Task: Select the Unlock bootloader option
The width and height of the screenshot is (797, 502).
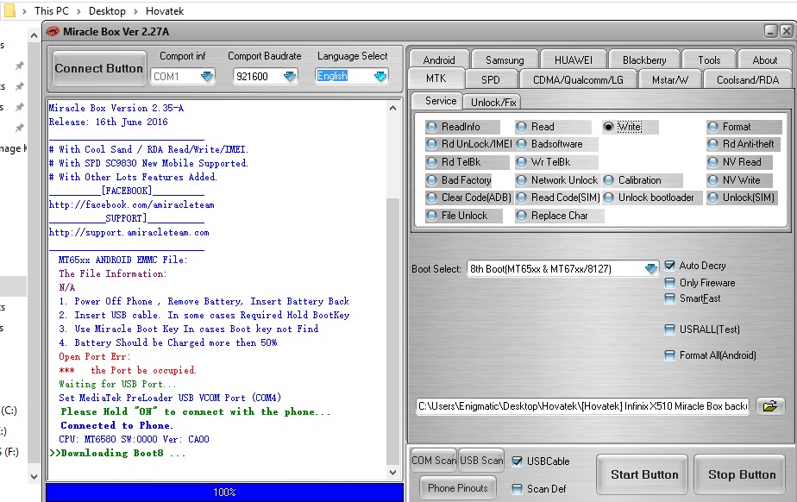Action: pos(609,198)
